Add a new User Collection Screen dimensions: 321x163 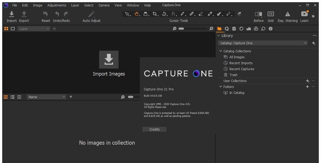pyautogui.click(x=307, y=81)
